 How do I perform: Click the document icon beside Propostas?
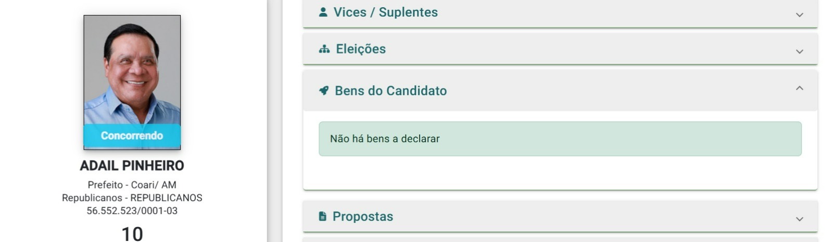pyautogui.click(x=323, y=216)
